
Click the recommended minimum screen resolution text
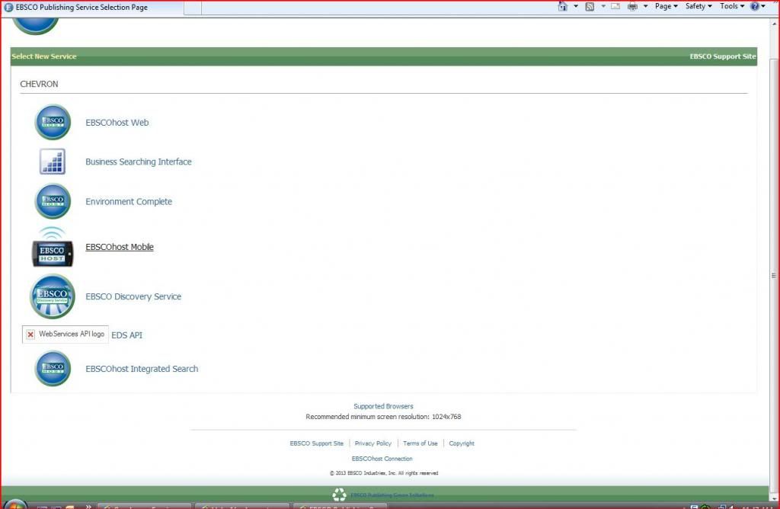coord(383,417)
